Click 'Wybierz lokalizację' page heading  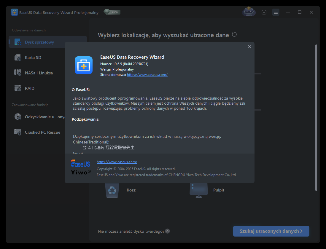tap(163, 35)
